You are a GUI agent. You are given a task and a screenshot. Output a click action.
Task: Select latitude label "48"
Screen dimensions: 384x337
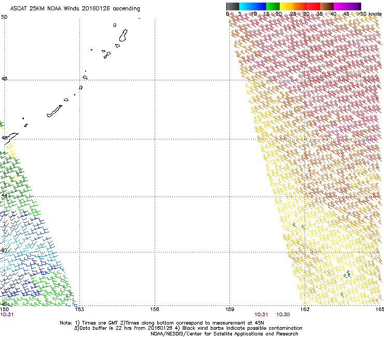coord(4,79)
